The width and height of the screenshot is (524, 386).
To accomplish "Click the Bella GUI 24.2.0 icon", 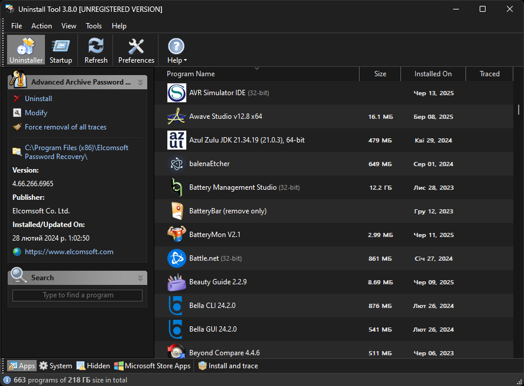I will (176, 329).
